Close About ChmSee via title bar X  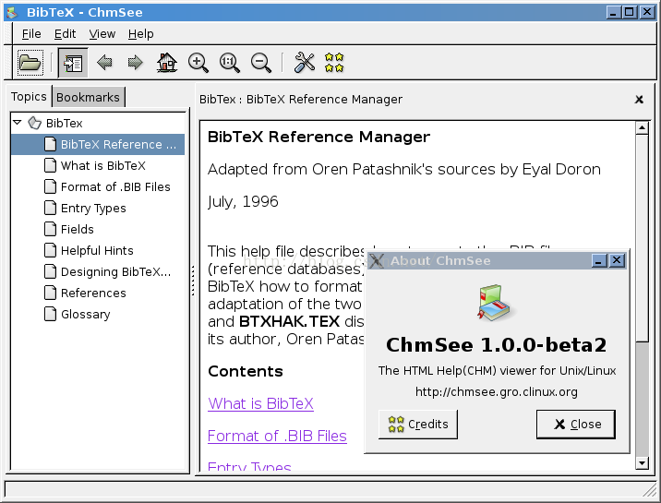coord(618,261)
